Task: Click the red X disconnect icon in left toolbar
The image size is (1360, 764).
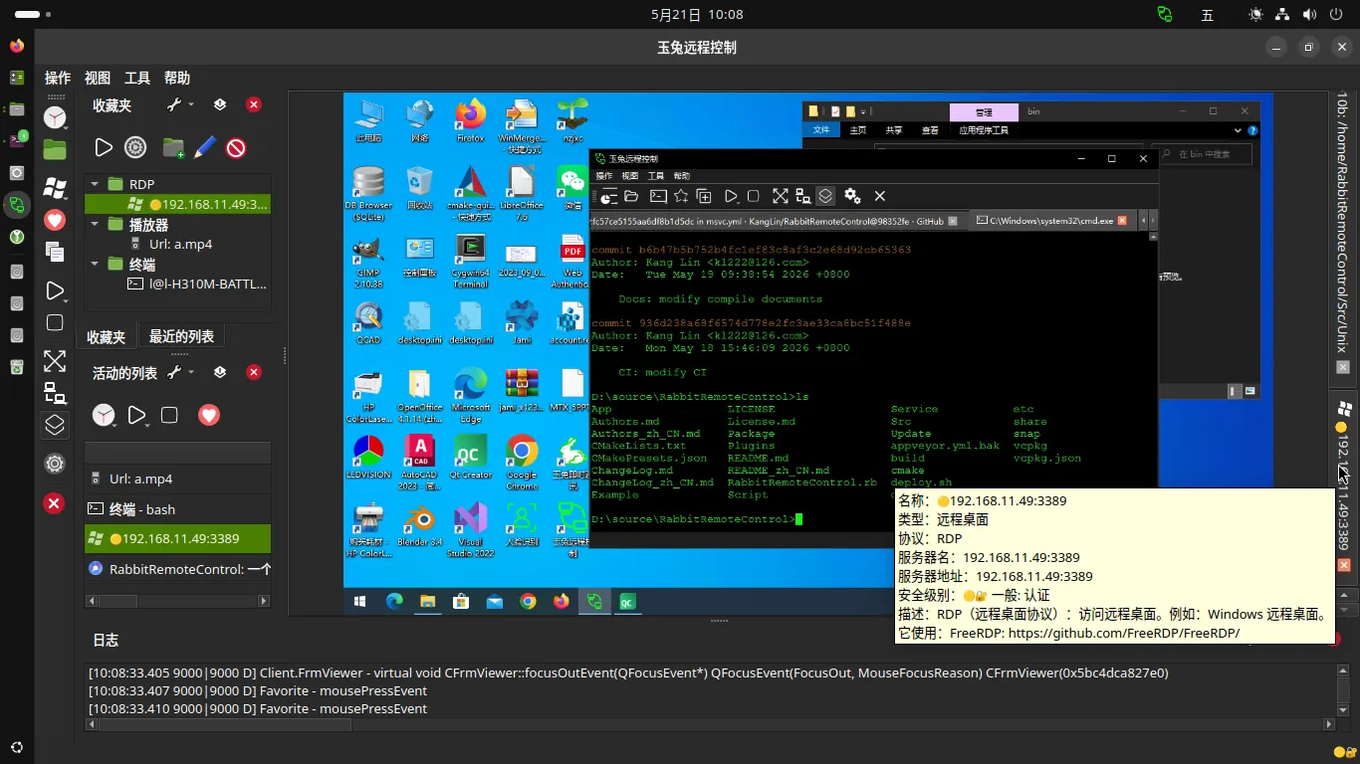Action: click(x=55, y=503)
